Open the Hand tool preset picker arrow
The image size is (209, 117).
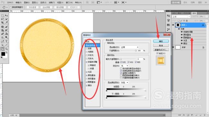(7, 7)
